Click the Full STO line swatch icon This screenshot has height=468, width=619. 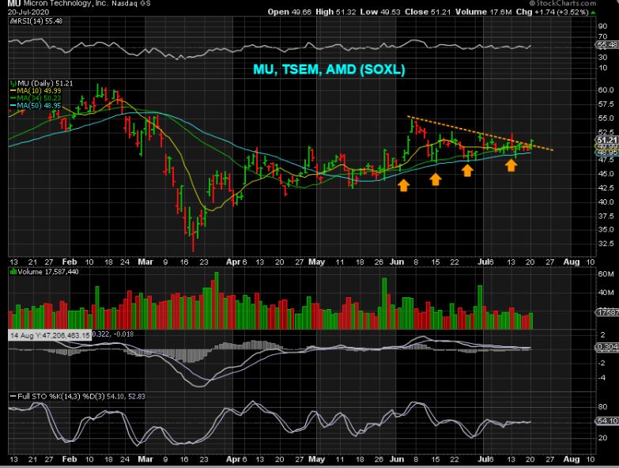pos(13,396)
